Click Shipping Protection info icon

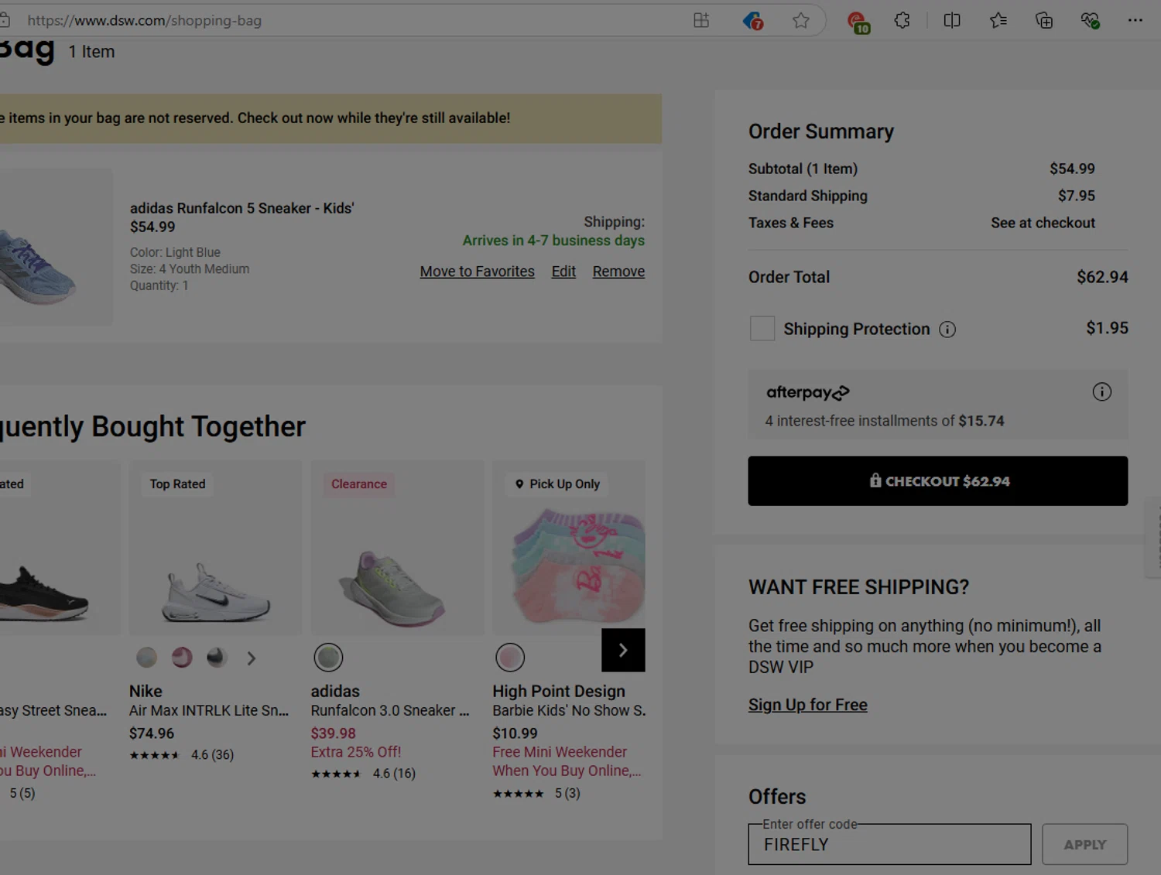tap(947, 330)
